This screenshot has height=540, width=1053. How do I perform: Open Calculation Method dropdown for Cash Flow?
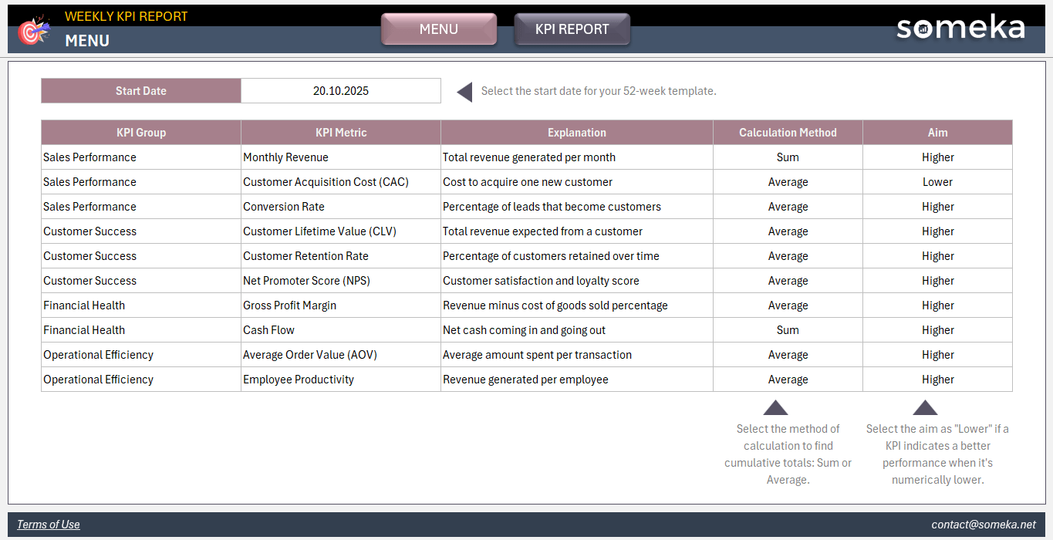click(x=788, y=330)
